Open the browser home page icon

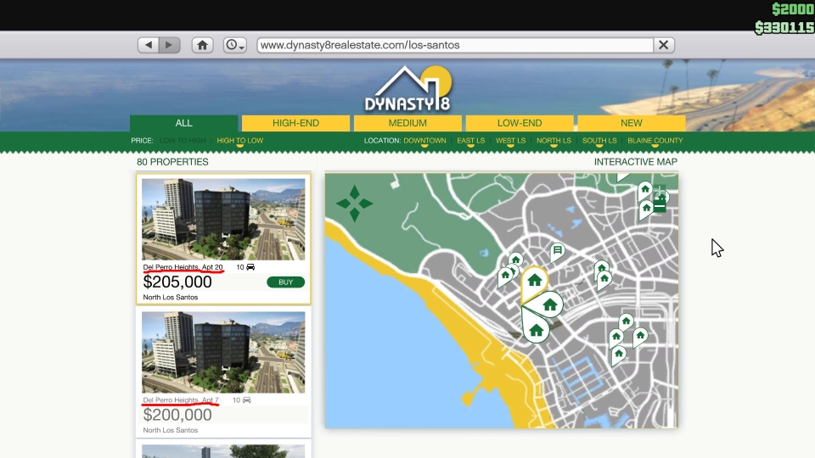[x=202, y=45]
